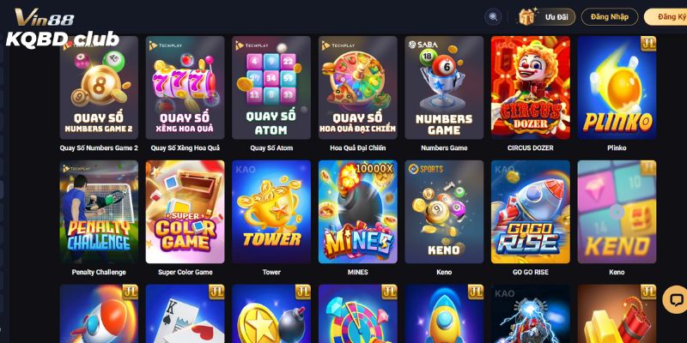
Task: Launch the Quay Số Xèng Hoa Quả game
Action: (185, 87)
